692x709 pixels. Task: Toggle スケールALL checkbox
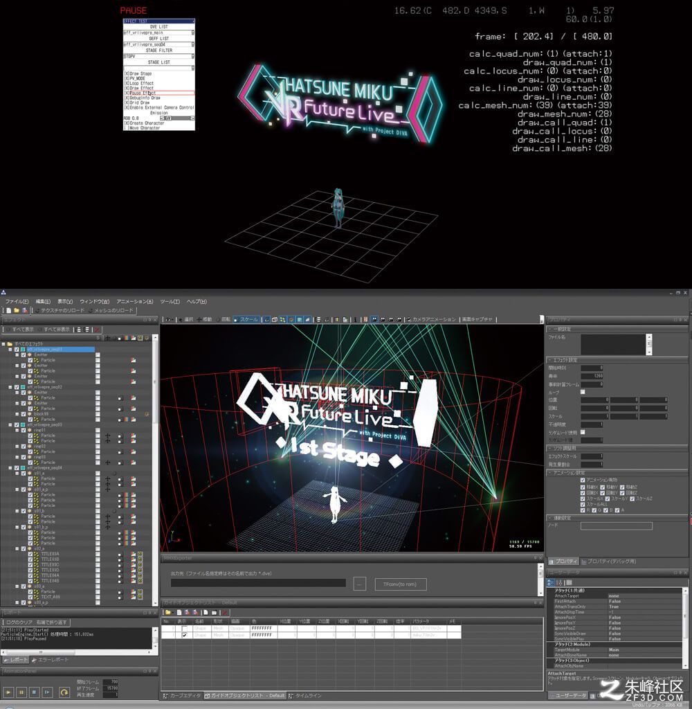pyautogui.click(x=583, y=505)
